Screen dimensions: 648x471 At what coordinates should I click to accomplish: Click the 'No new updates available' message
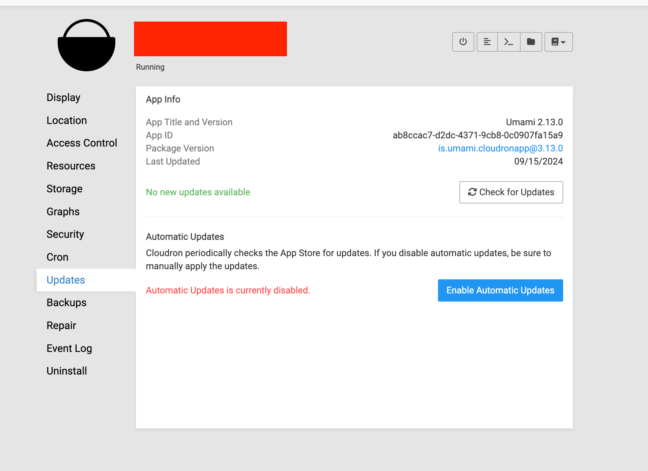point(198,192)
